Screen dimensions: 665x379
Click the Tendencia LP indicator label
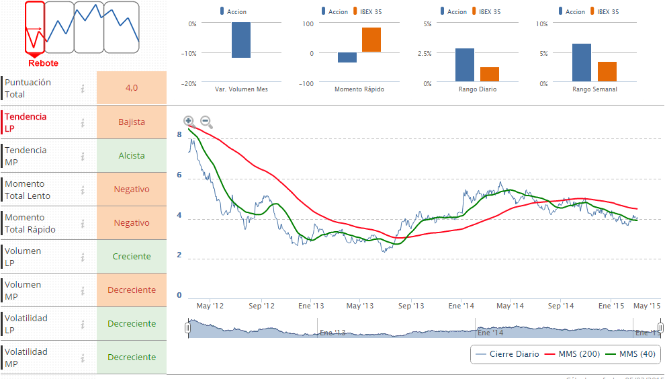pos(26,122)
